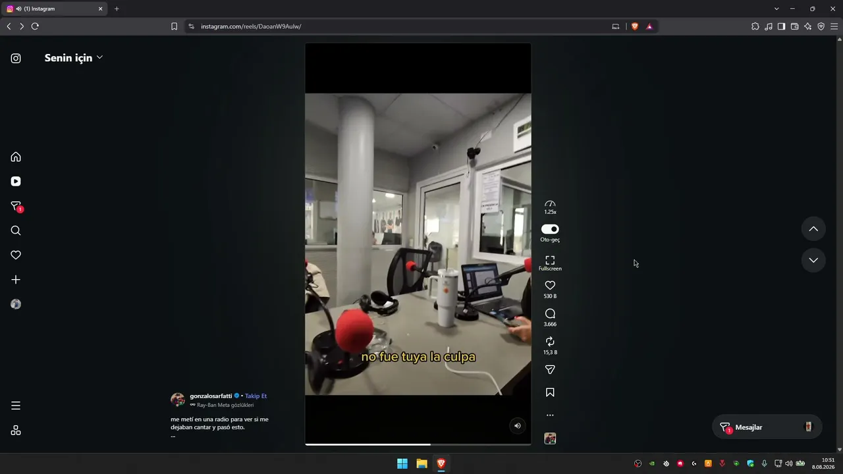Screen dimensions: 843x474
Task: Open File Explorer from the taskbar
Action: coord(421,463)
